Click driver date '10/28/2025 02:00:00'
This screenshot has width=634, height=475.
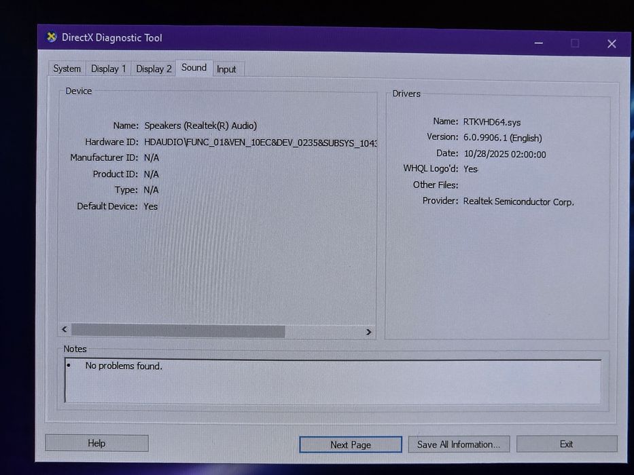[505, 154]
